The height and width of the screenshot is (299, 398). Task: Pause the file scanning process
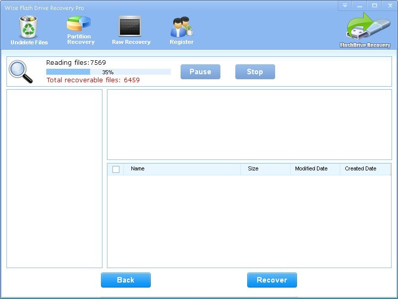(200, 72)
